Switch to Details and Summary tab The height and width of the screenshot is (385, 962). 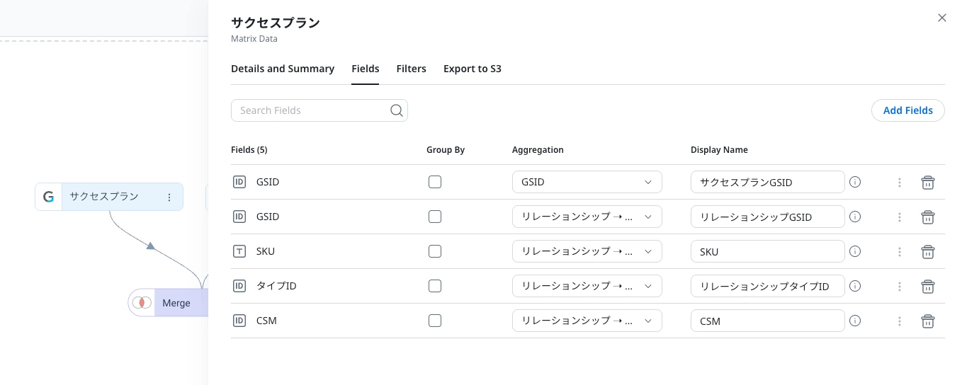point(283,69)
